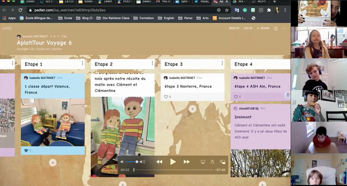Image resolution: width=347 pixels, height=186 pixels.
Task: Open the Etape 2 column options menu
Action: [x=152, y=63]
